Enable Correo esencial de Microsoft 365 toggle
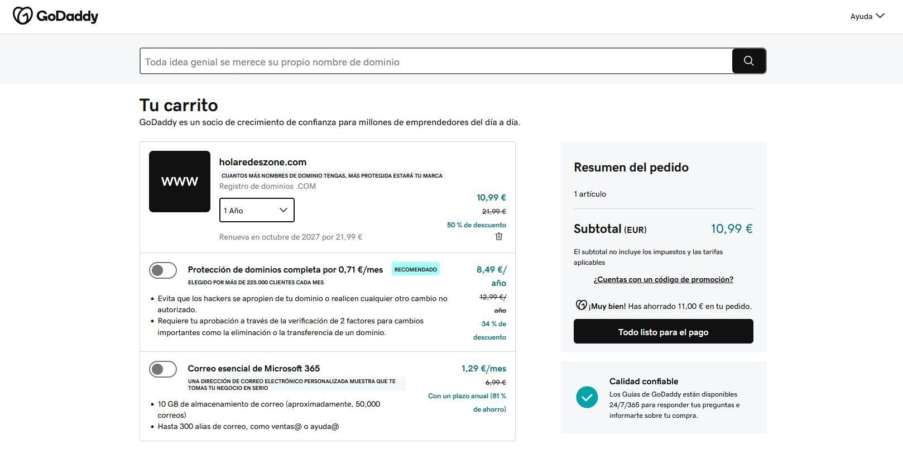Image resolution: width=903 pixels, height=453 pixels. pyautogui.click(x=163, y=369)
